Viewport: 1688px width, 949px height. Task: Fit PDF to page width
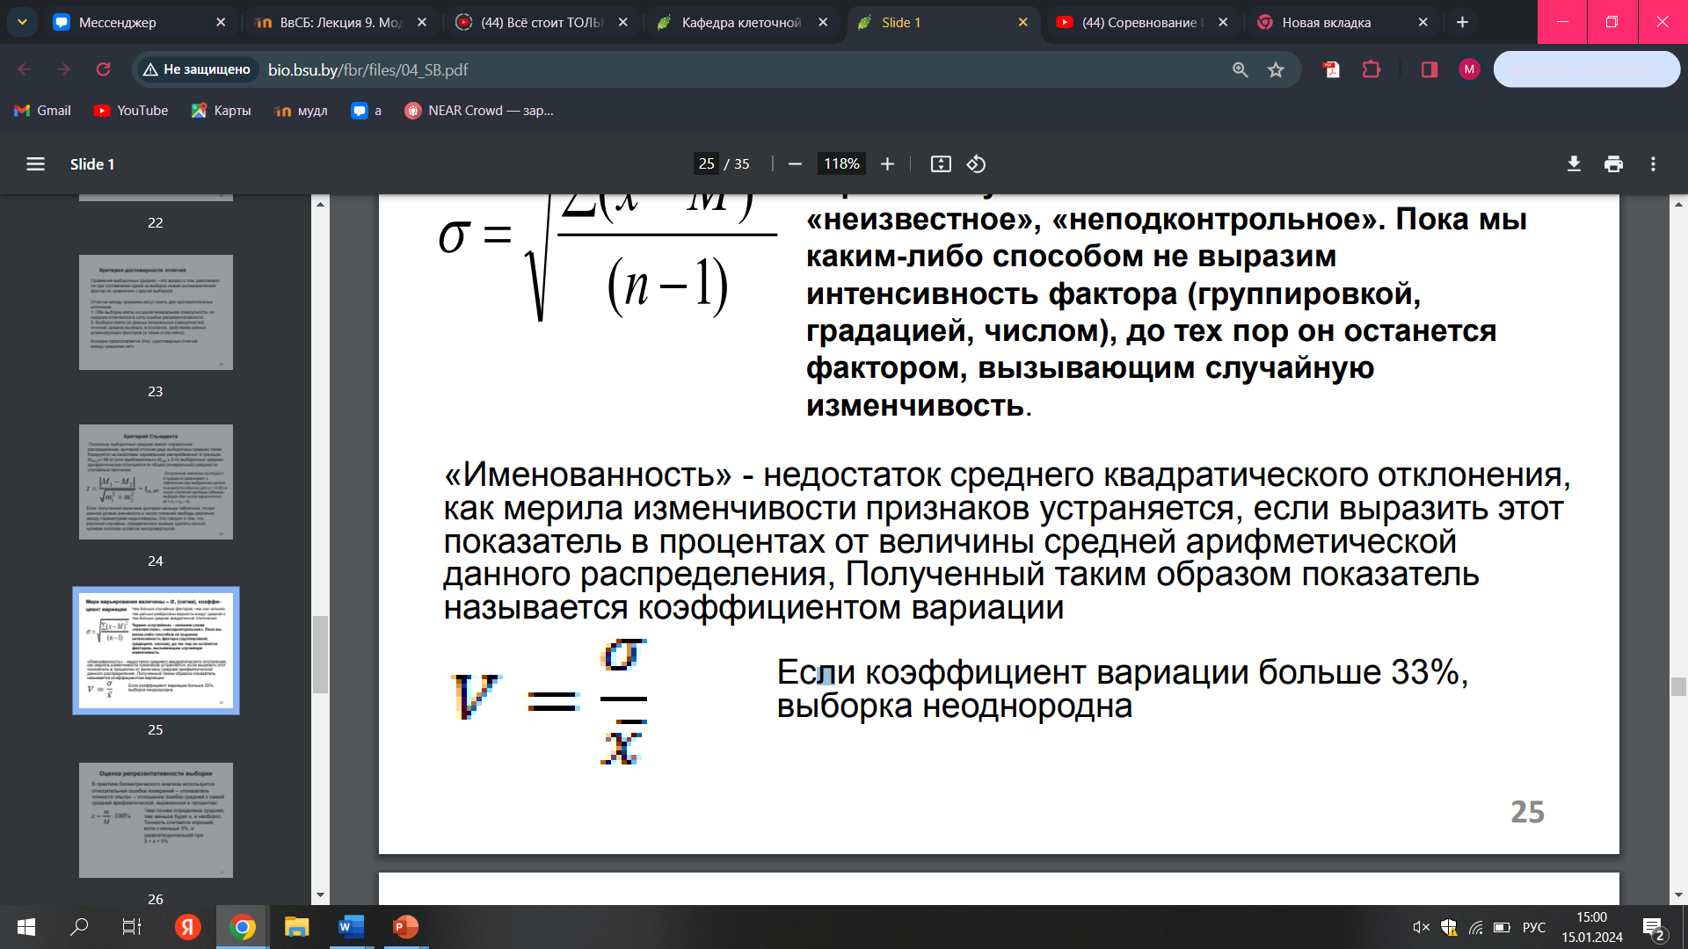[x=941, y=164]
